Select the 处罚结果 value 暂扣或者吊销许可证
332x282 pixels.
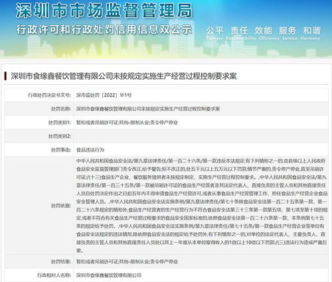click(x=127, y=261)
